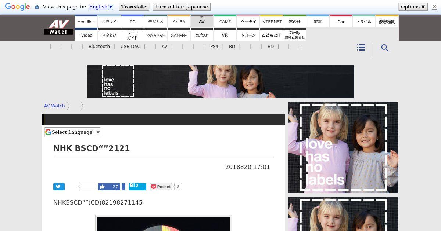
Task: Open the Select Language dropdown
Action: (72, 132)
